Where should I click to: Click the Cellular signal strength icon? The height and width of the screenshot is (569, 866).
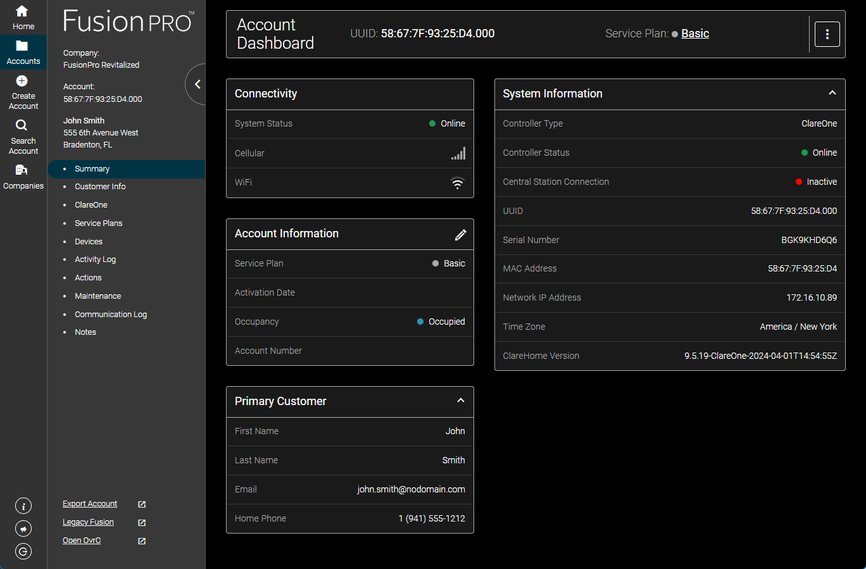click(x=458, y=153)
